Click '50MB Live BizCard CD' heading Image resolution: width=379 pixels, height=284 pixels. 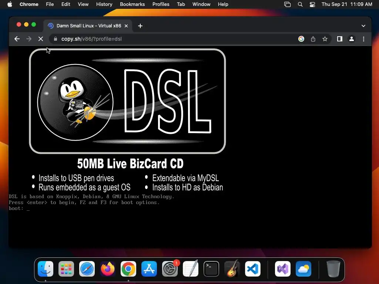(130, 164)
